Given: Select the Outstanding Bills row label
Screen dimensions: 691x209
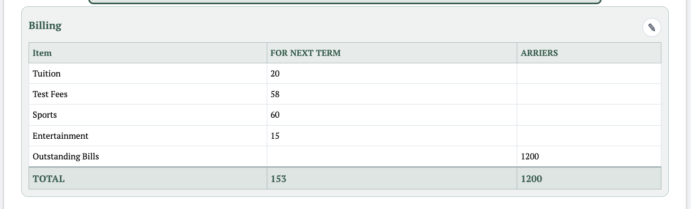Looking at the screenshot, I should point(66,156).
